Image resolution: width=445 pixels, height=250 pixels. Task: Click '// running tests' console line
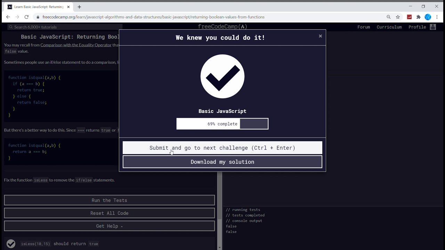[243, 210]
